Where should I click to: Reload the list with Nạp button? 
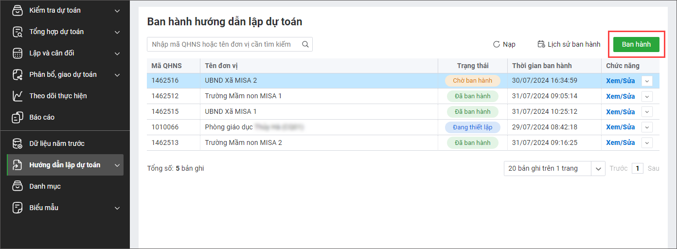click(x=504, y=44)
